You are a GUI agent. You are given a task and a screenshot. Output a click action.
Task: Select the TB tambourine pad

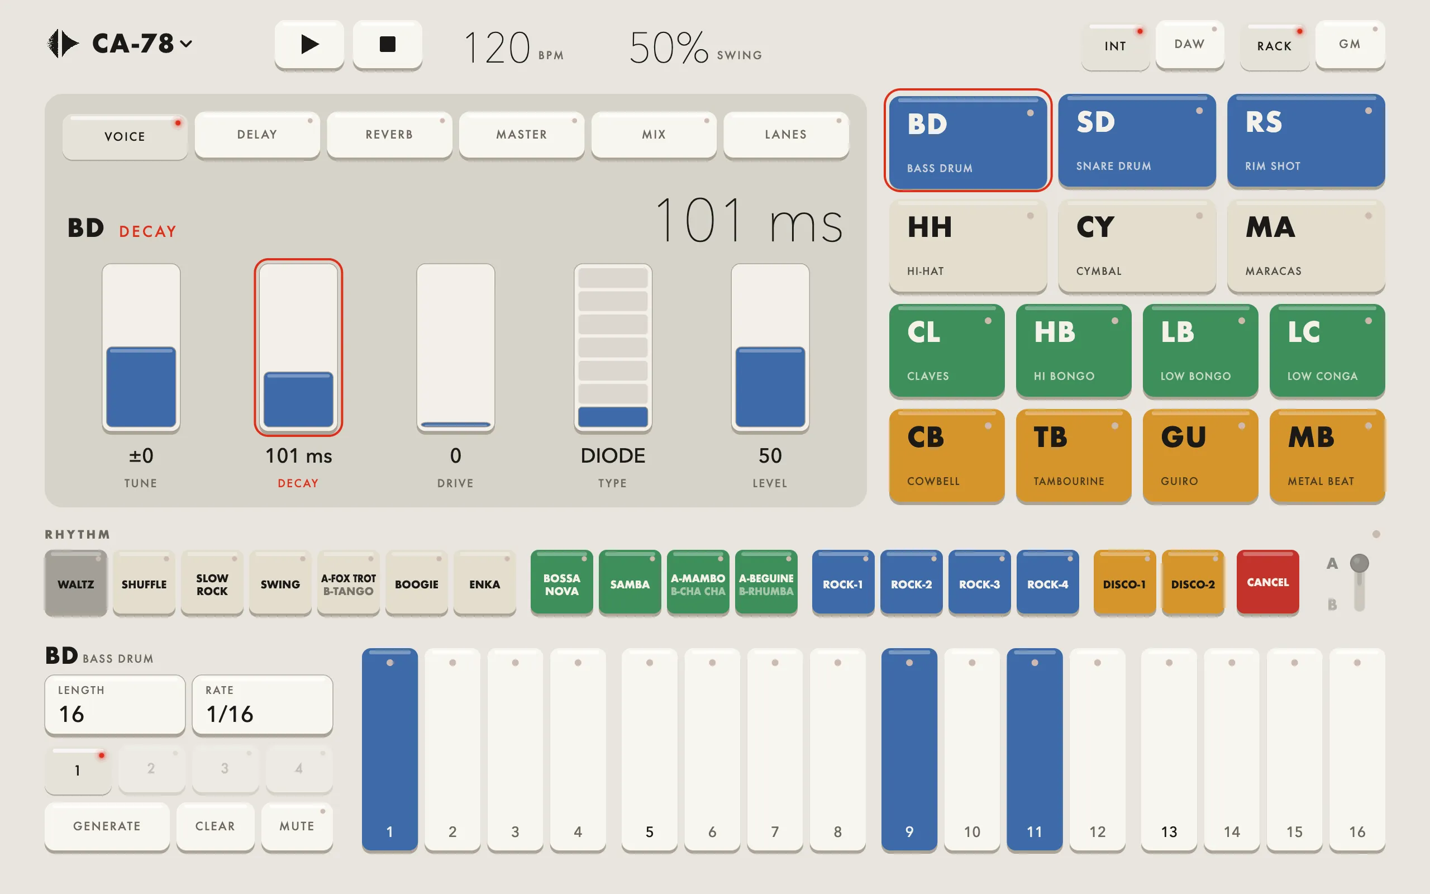click(1074, 456)
